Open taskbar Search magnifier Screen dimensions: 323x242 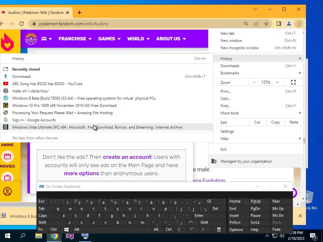click(23, 236)
